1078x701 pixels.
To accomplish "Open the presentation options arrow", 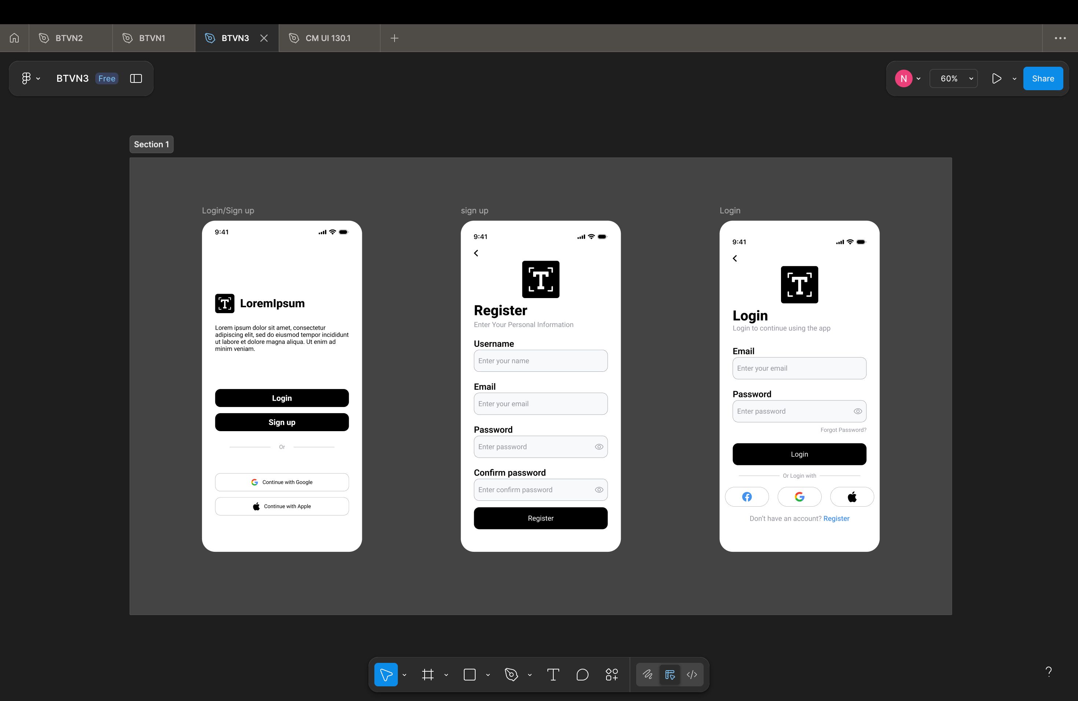I will click(1015, 79).
